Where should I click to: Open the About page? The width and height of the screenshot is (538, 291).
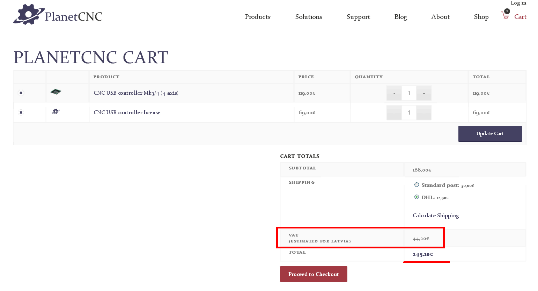(441, 17)
